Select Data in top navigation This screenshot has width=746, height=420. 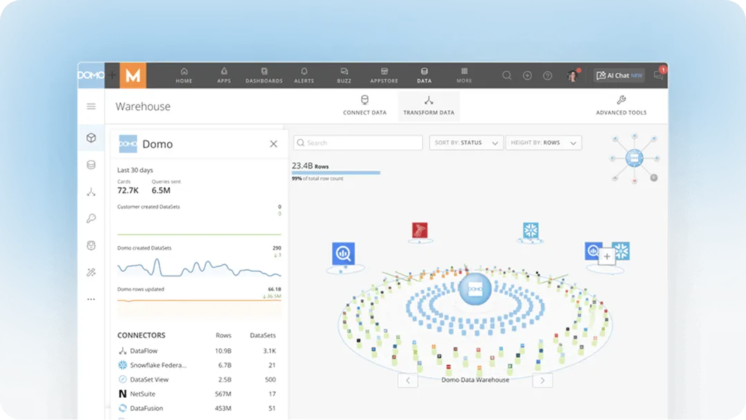click(424, 75)
